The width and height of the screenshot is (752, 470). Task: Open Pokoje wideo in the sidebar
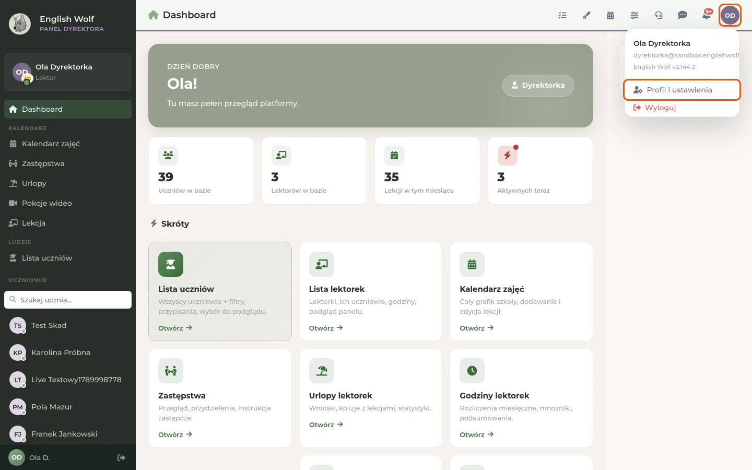pyautogui.click(x=68, y=203)
